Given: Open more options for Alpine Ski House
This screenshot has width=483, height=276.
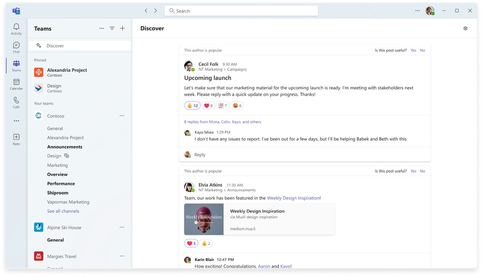Looking at the screenshot, I should tap(122, 227).
